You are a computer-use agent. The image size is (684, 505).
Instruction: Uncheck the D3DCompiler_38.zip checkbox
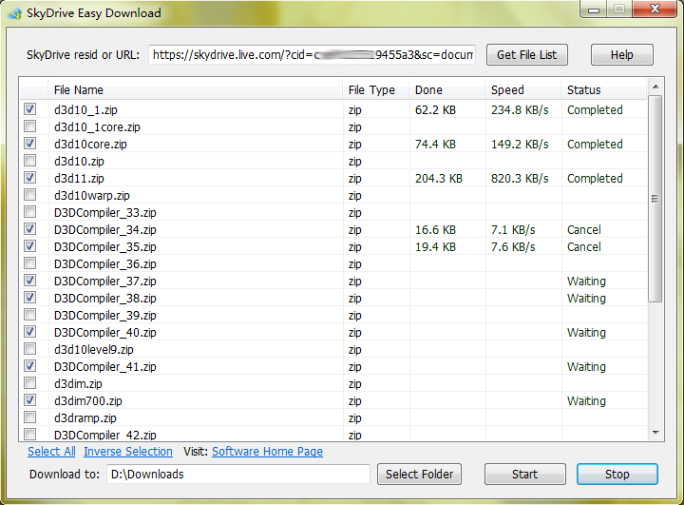pyautogui.click(x=30, y=298)
